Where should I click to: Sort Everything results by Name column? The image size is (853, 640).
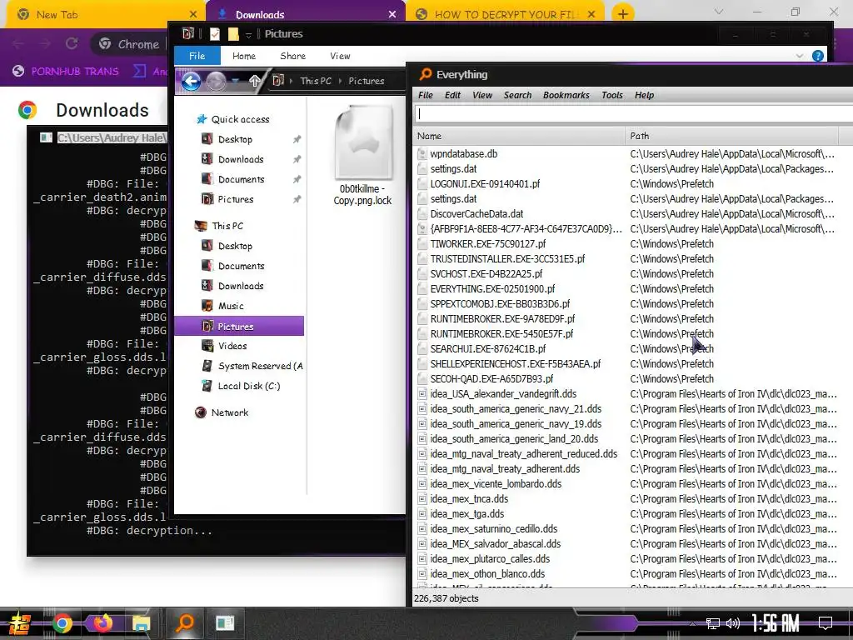[519, 136]
